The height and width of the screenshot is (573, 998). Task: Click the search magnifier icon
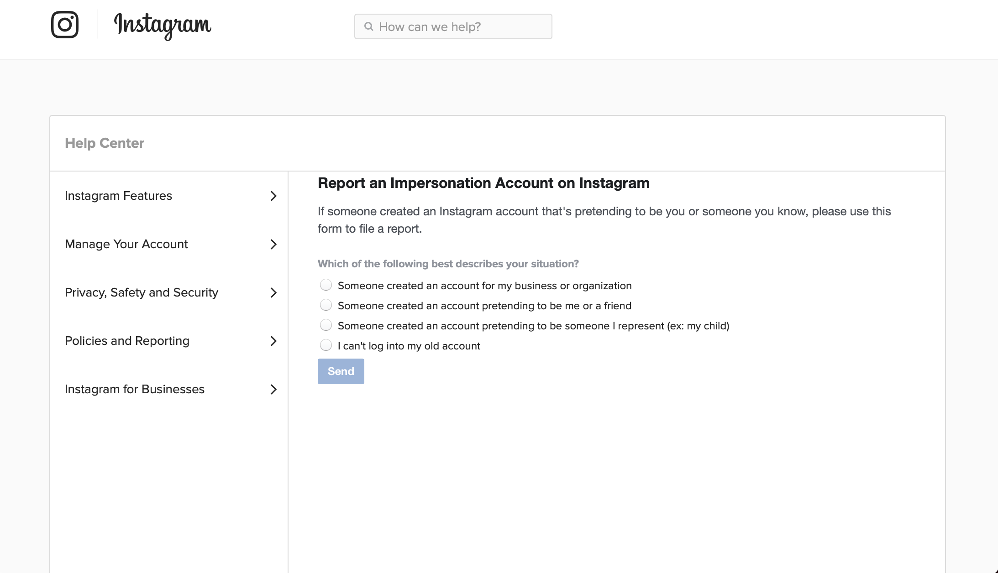(x=368, y=26)
